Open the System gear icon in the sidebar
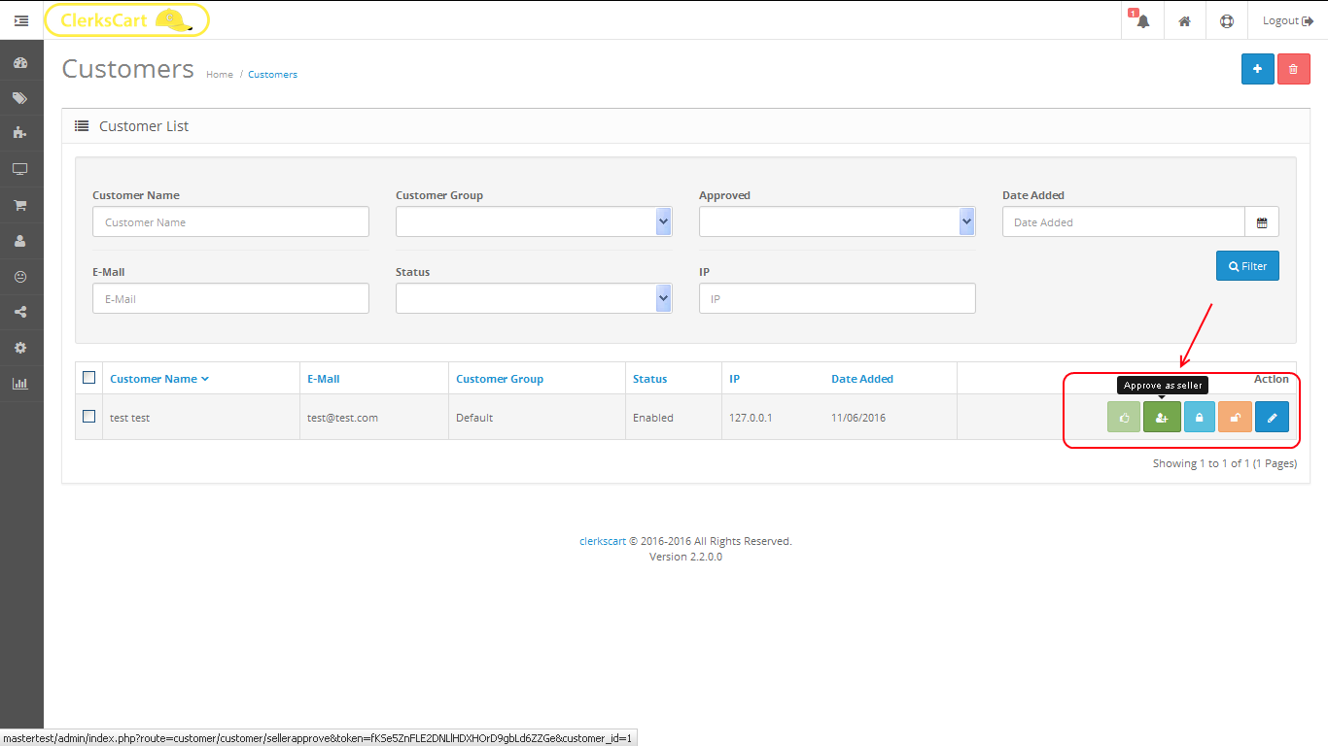Viewport: 1328px width, 746px height. click(20, 348)
